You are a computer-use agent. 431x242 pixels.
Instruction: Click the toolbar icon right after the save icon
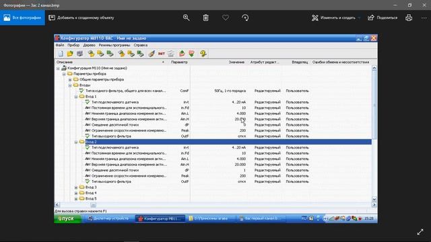pos(91,54)
